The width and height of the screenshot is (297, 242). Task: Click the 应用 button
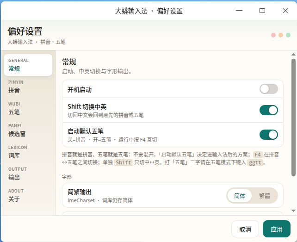(277, 229)
